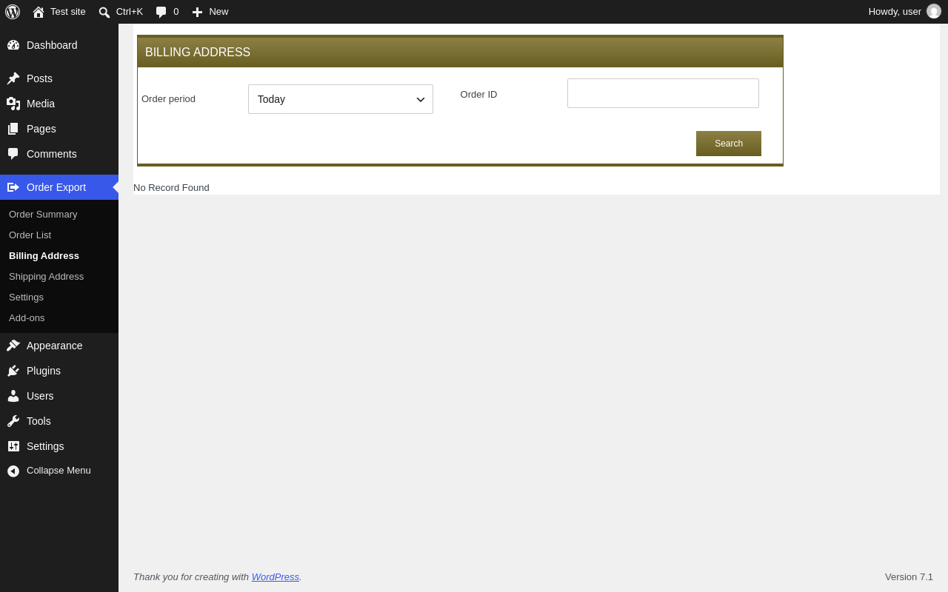Click the Order Export menu label
This screenshot has width=948, height=592.
[x=56, y=187]
